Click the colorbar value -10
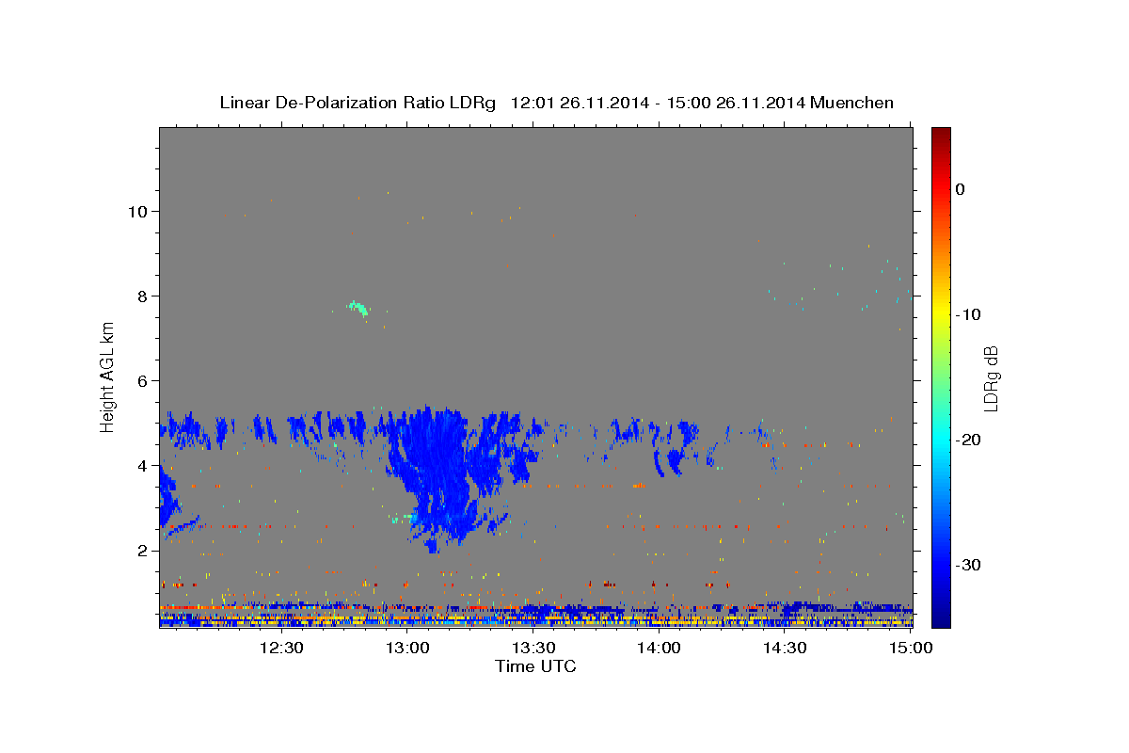The height and width of the screenshot is (753, 1129). (x=969, y=314)
